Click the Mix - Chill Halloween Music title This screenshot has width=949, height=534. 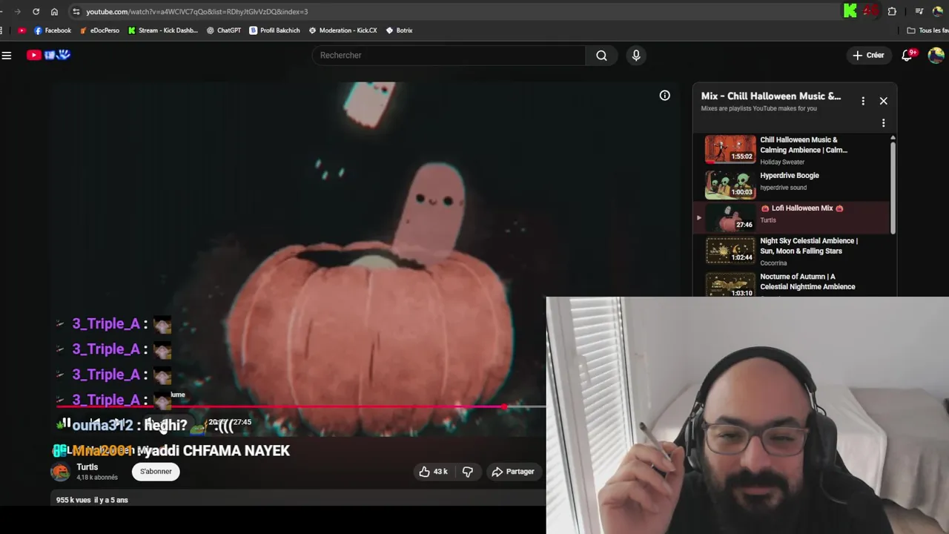(x=771, y=96)
